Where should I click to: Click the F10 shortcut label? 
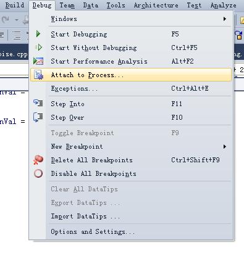click(x=177, y=117)
